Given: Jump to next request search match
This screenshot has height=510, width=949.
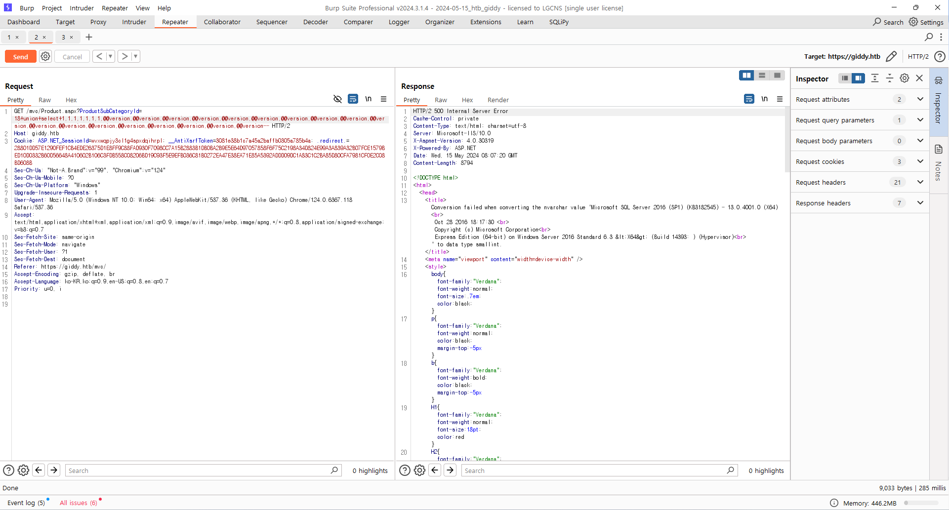Looking at the screenshot, I should pos(54,470).
